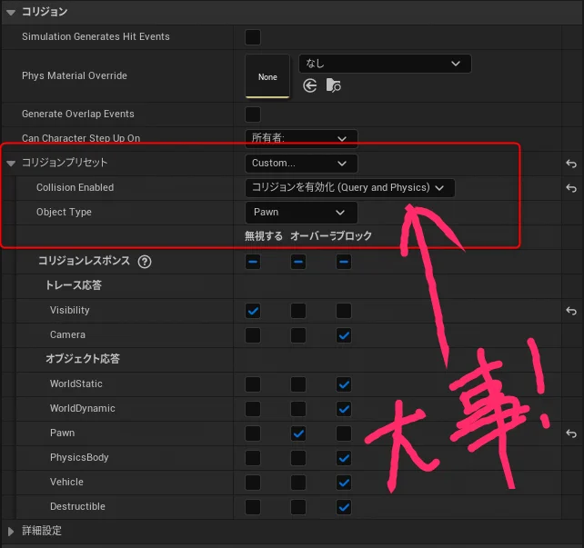584x548 pixels.
Task: Reset Pawn object response to default
Action: pos(571,433)
